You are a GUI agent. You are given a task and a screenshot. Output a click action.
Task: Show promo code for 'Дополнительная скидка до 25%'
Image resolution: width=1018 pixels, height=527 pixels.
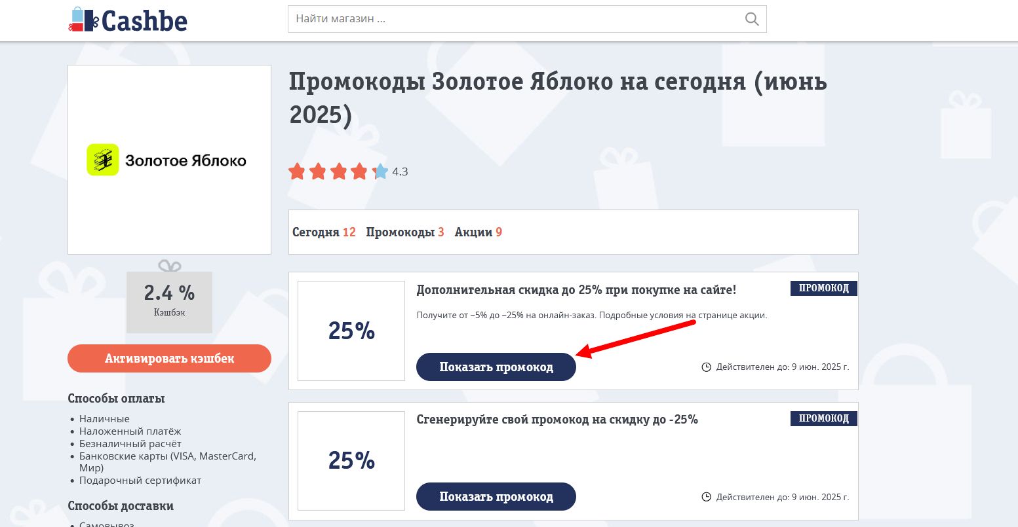[x=496, y=367]
